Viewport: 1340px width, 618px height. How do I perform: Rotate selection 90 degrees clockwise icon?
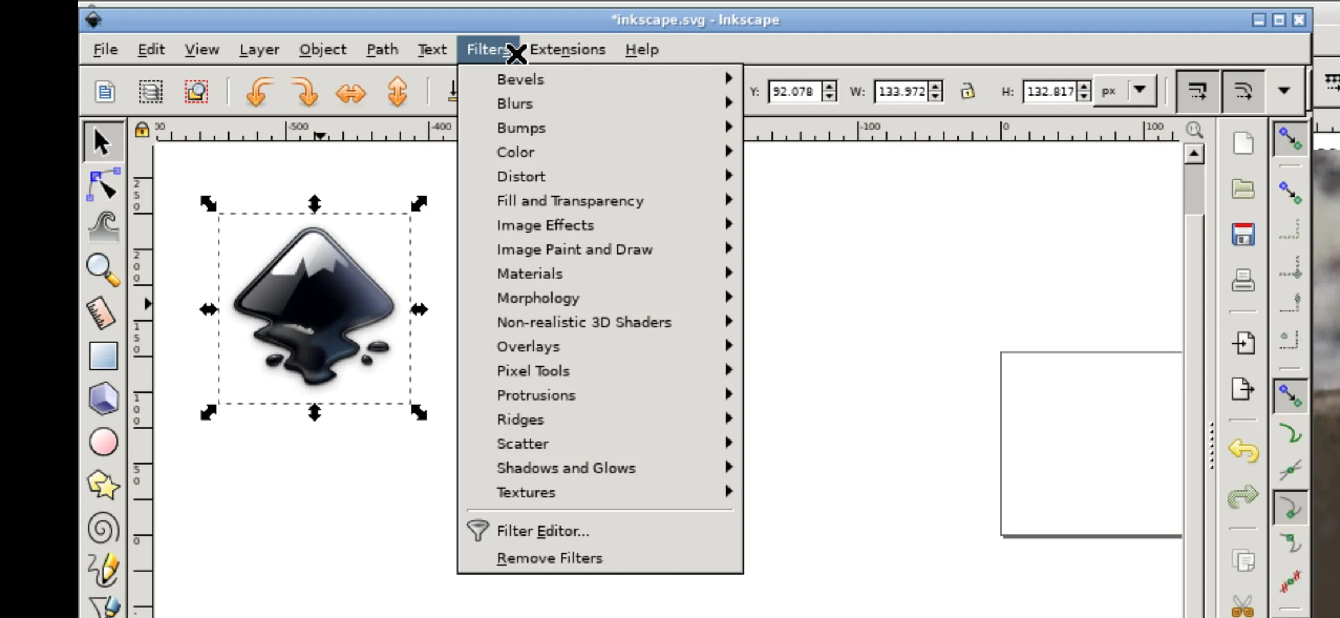tap(305, 92)
